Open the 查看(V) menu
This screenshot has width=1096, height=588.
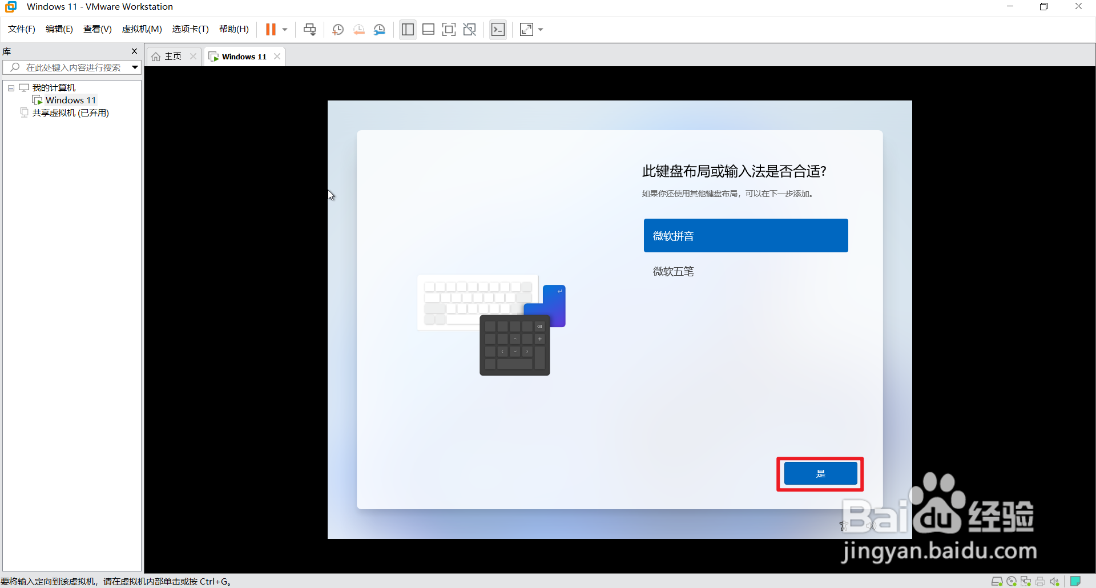[98, 29]
